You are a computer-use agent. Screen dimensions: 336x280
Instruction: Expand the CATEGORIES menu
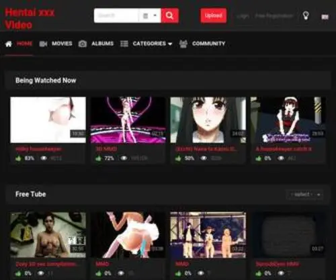(x=153, y=44)
